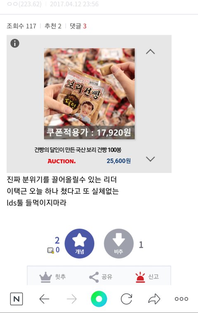Downvote post with 비추 arrow button
The image size is (198, 313).
click(x=119, y=243)
